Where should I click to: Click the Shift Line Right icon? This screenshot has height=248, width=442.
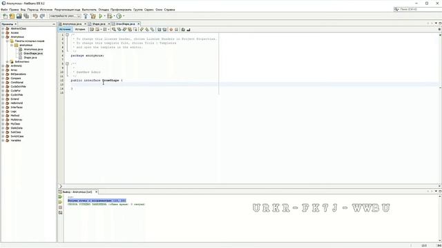164,30
